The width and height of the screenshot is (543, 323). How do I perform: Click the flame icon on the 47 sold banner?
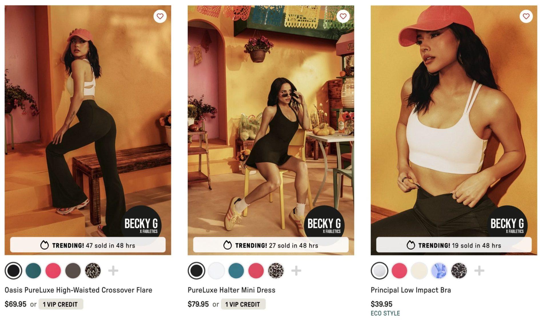(x=45, y=245)
